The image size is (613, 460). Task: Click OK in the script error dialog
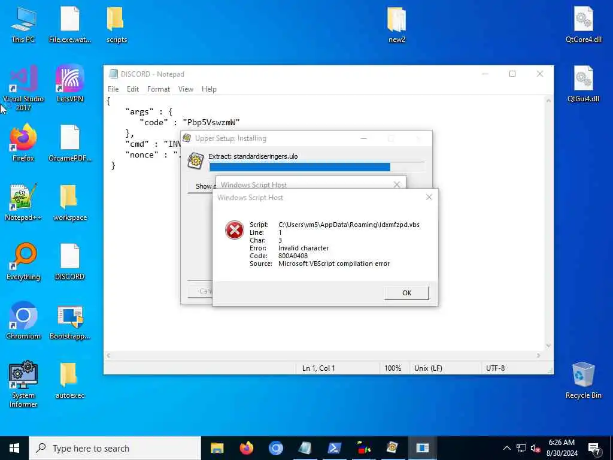(x=406, y=293)
